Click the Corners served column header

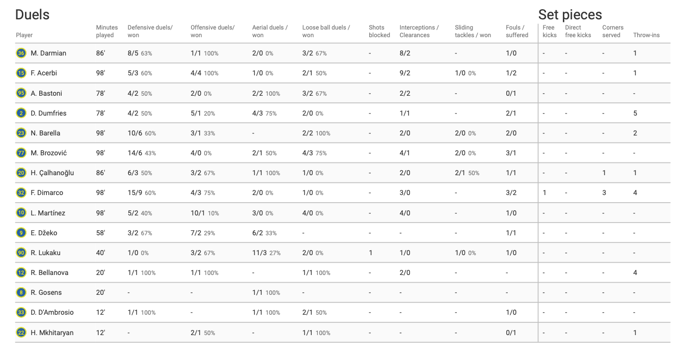[x=613, y=31]
